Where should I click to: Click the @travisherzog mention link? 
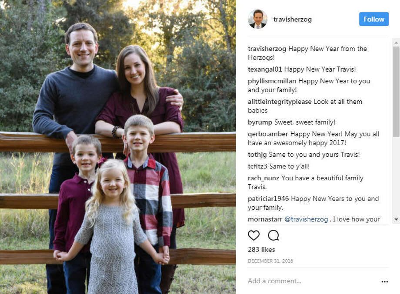coord(306,219)
